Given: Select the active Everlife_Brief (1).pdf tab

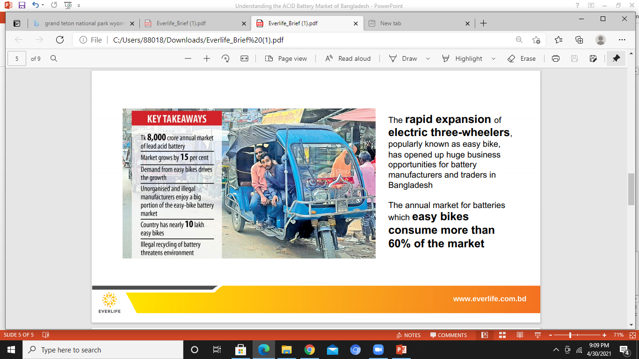Looking at the screenshot, I should coord(307,23).
